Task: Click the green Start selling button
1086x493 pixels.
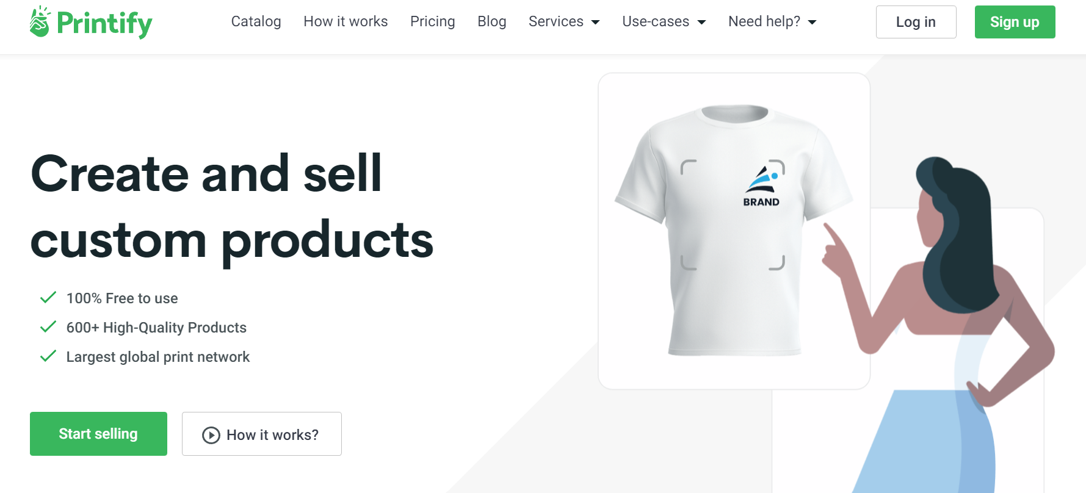Action: (x=98, y=434)
